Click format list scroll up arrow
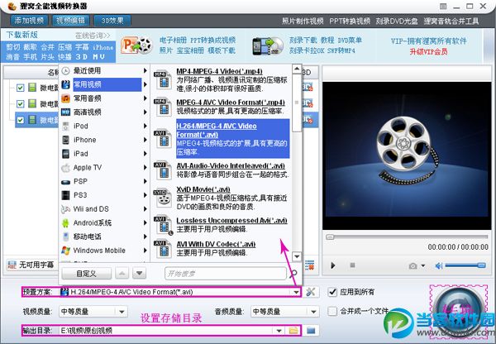The width and height of the screenshot is (496, 344). (x=297, y=69)
